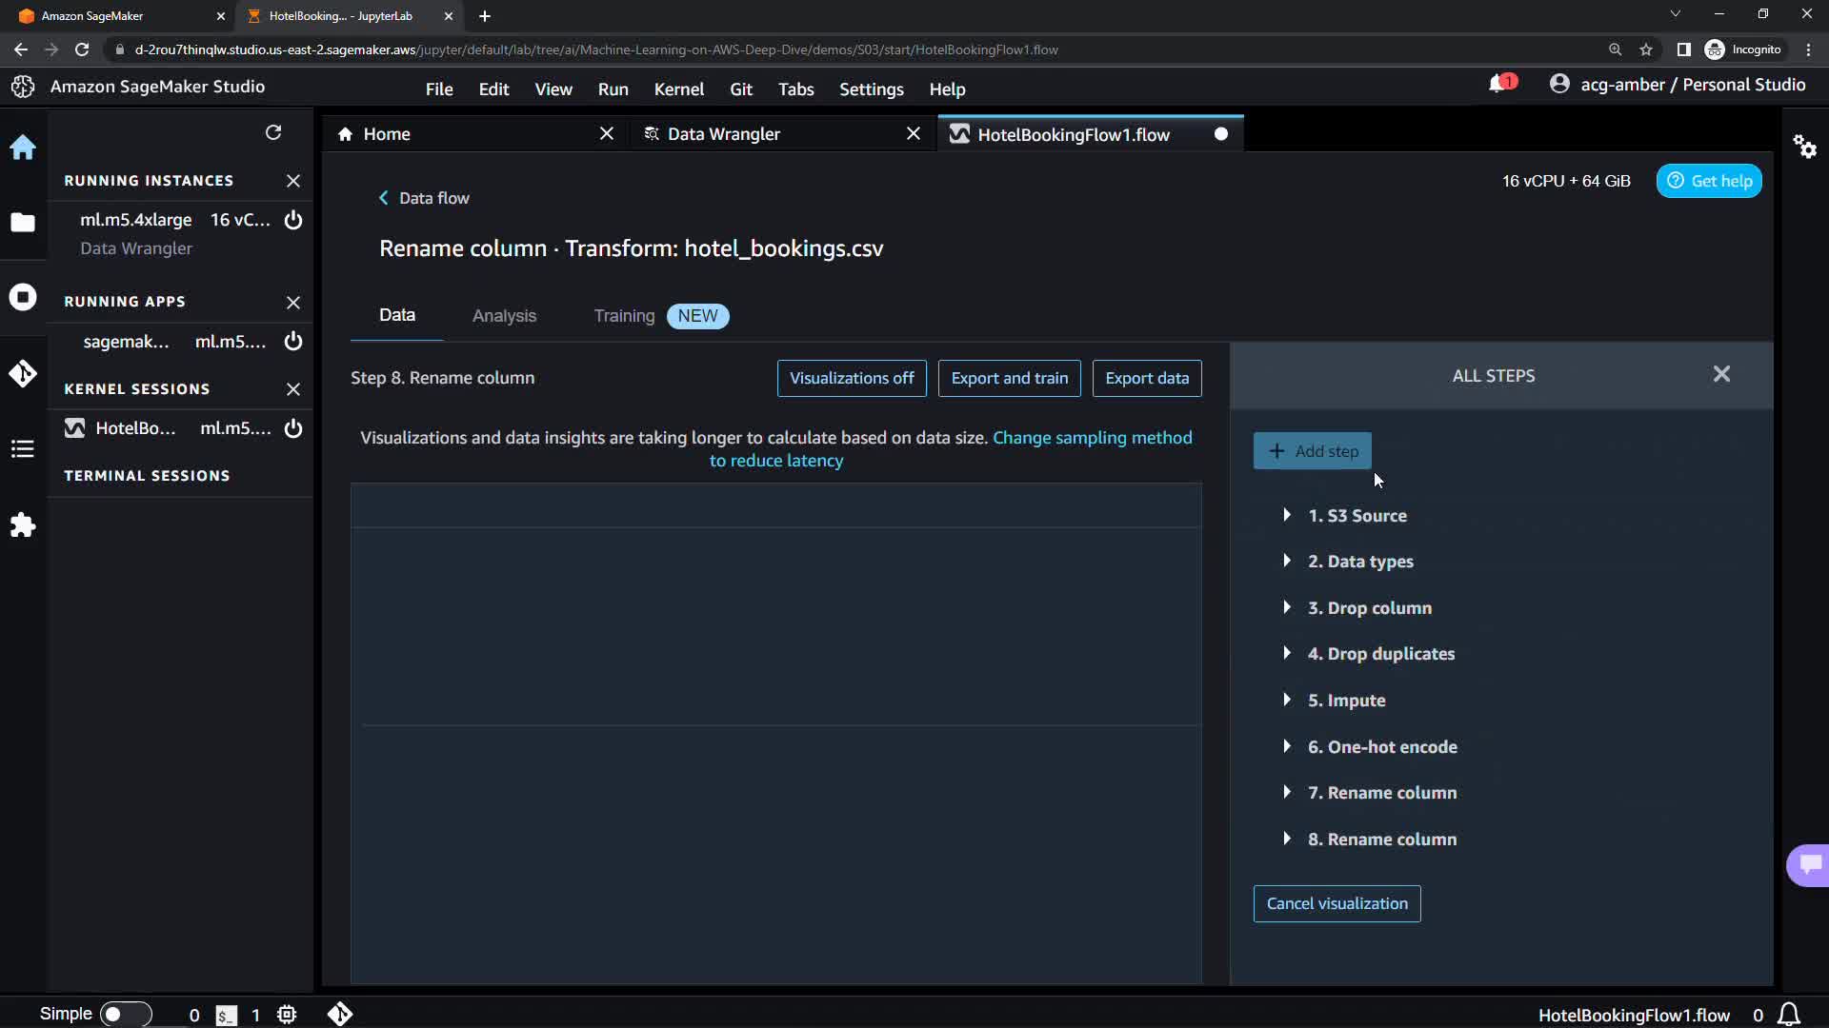Open the Home icon in left sidebar
1829x1028 pixels.
click(23, 148)
